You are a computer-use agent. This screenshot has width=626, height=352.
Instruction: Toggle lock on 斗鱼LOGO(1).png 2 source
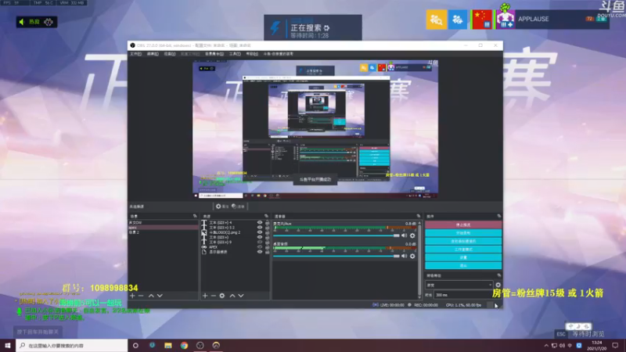(x=267, y=232)
